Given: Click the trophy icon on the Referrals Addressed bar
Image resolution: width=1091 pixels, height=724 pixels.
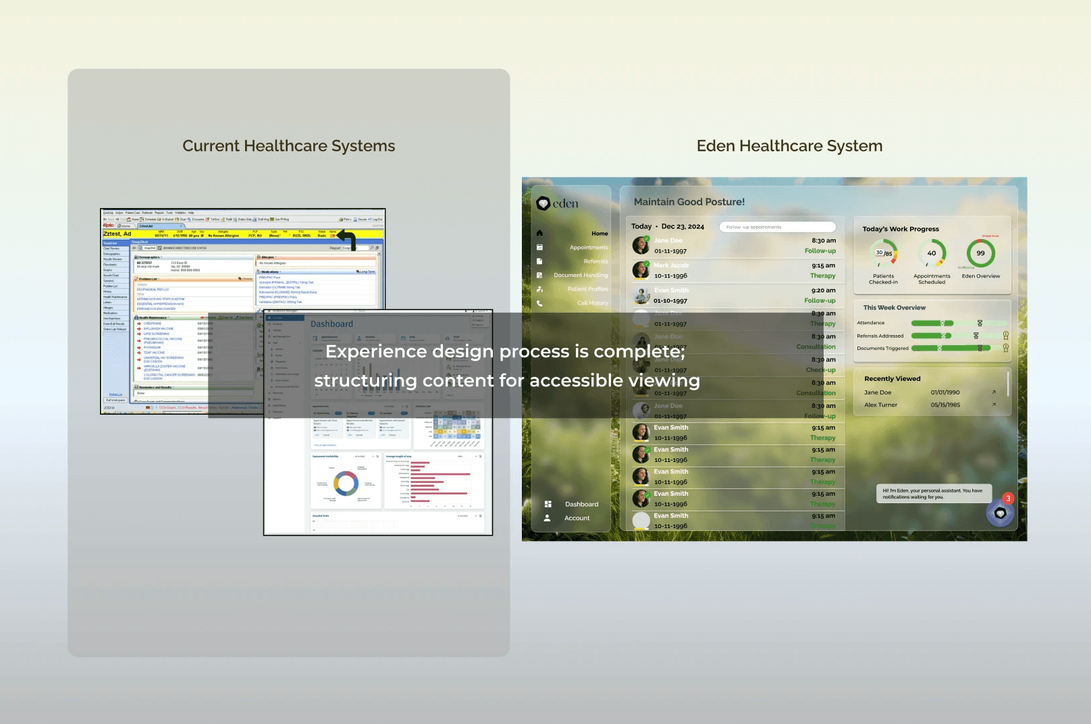Looking at the screenshot, I should (1006, 335).
